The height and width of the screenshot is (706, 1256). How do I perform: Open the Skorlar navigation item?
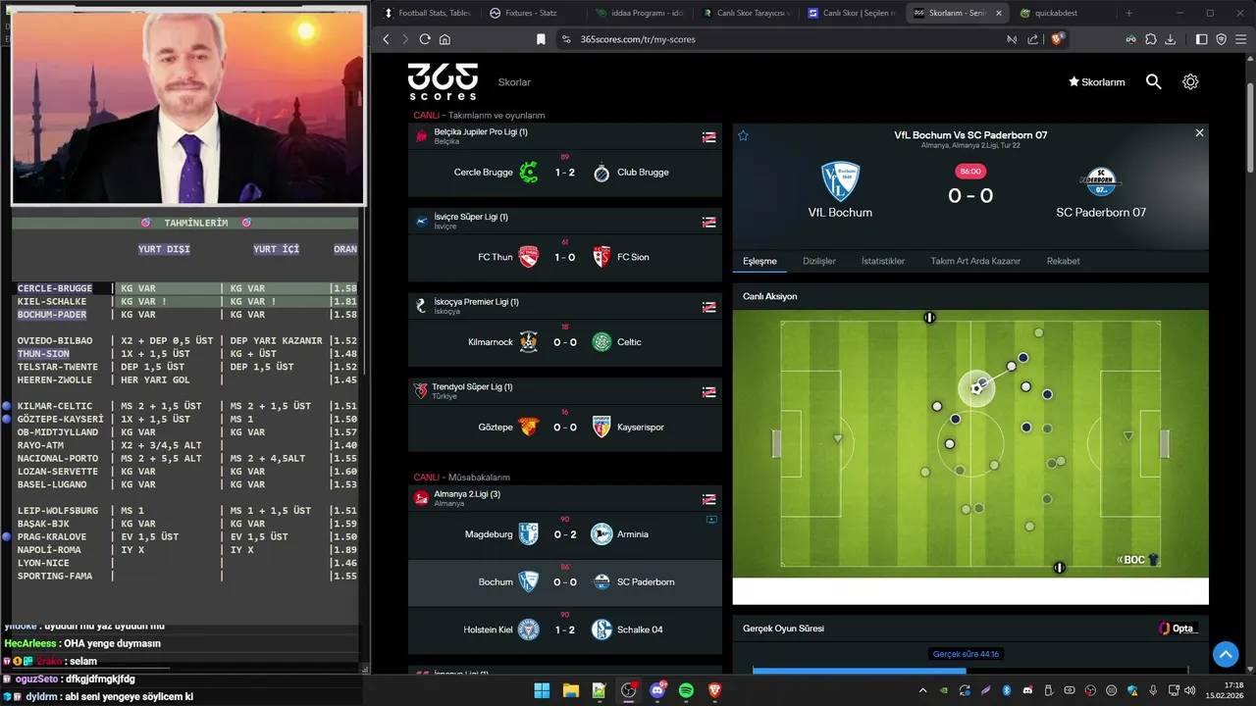(x=514, y=82)
